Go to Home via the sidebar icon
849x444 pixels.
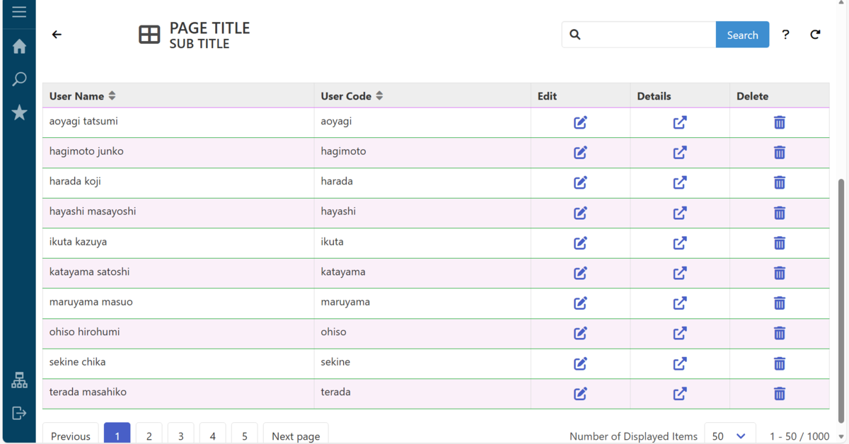(19, 47)
